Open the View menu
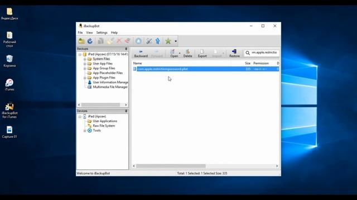Screen dimensions: 357x200 (89, 33)
